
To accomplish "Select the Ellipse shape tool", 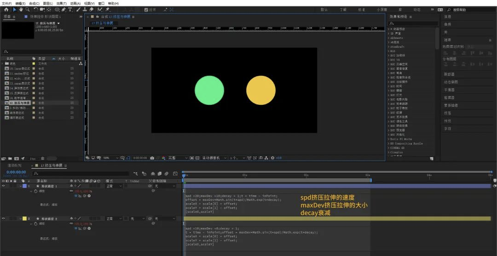I will click(57, 10).
